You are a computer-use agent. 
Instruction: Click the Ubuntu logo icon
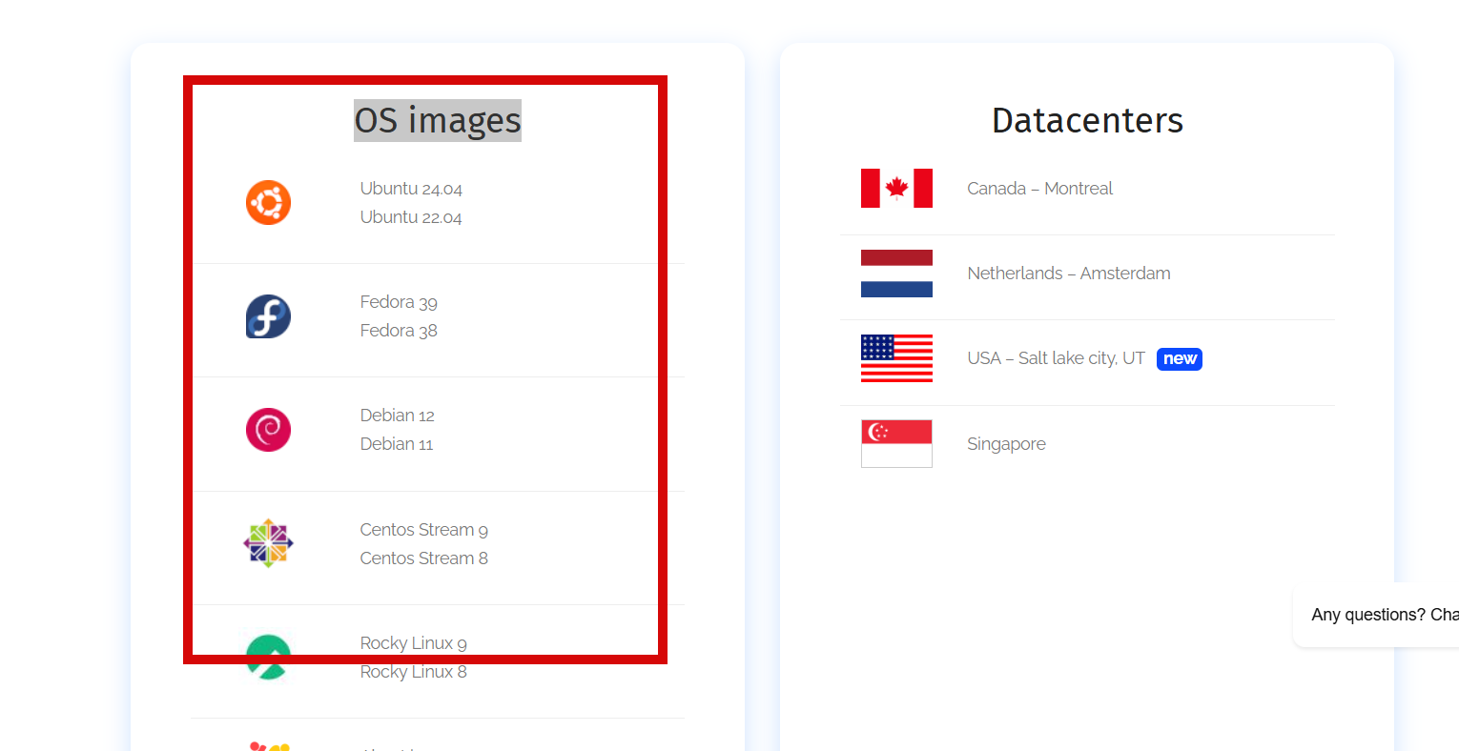[x=268, y=202]
